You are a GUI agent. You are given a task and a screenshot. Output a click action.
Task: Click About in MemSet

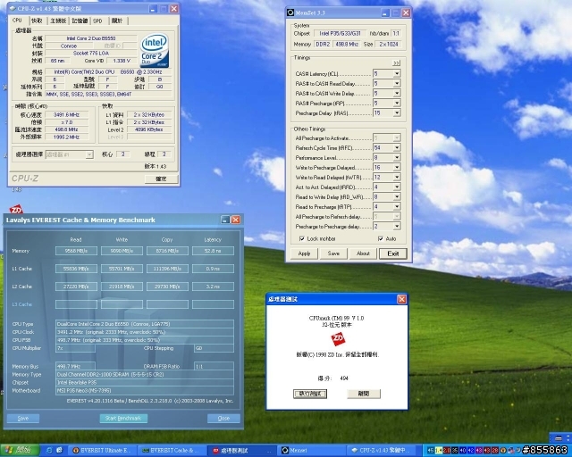point(363,253)
